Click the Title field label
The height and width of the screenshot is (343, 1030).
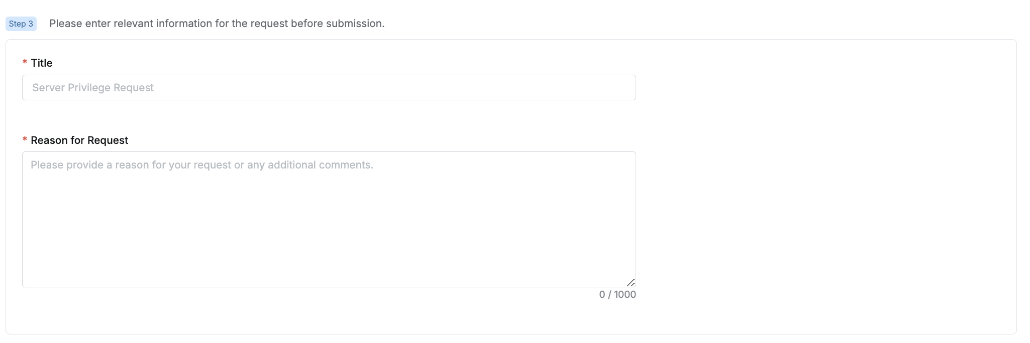coord(42,63)
